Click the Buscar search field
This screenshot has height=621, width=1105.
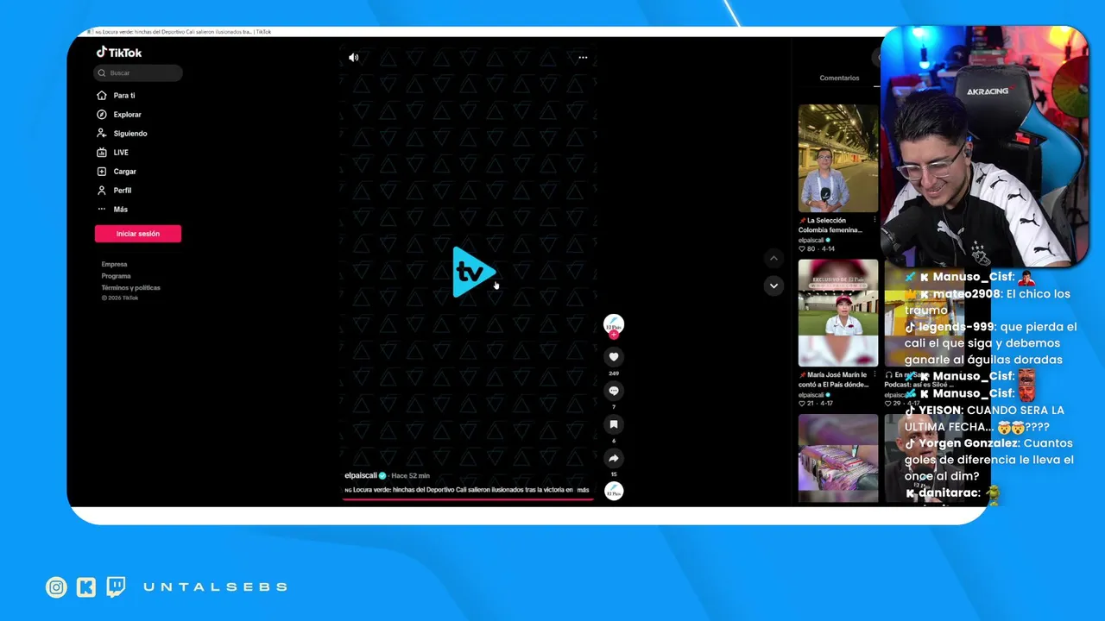138,73
